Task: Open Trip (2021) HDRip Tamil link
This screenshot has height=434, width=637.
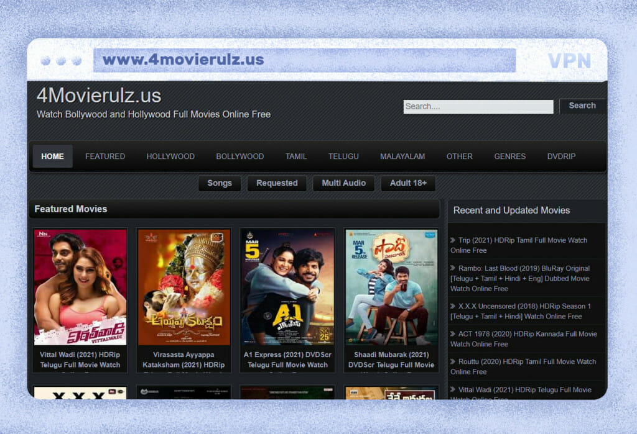Action: (519, 245)
